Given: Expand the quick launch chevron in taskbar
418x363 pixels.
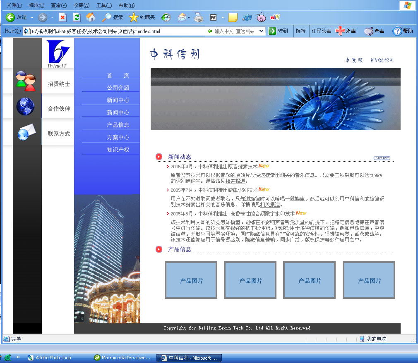Looking at the screenshot, I should pyautogui.click(x=18, y=357).
